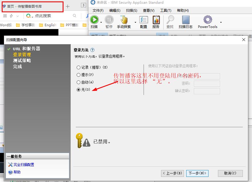
Task: Open the Scan Log icon
Action: (x=186, y=20)
